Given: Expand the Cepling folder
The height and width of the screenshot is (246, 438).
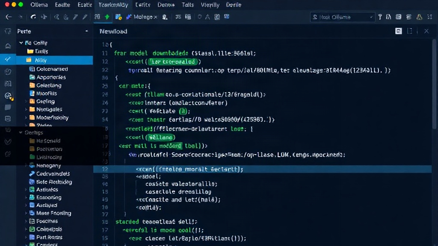Looking at the screenshot, I should click(x=26, y=101).
